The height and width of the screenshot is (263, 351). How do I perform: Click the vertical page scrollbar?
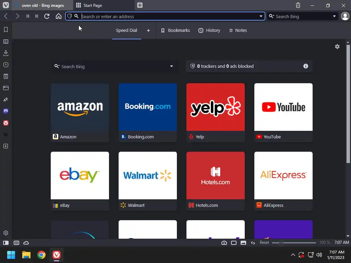point(348,104)
